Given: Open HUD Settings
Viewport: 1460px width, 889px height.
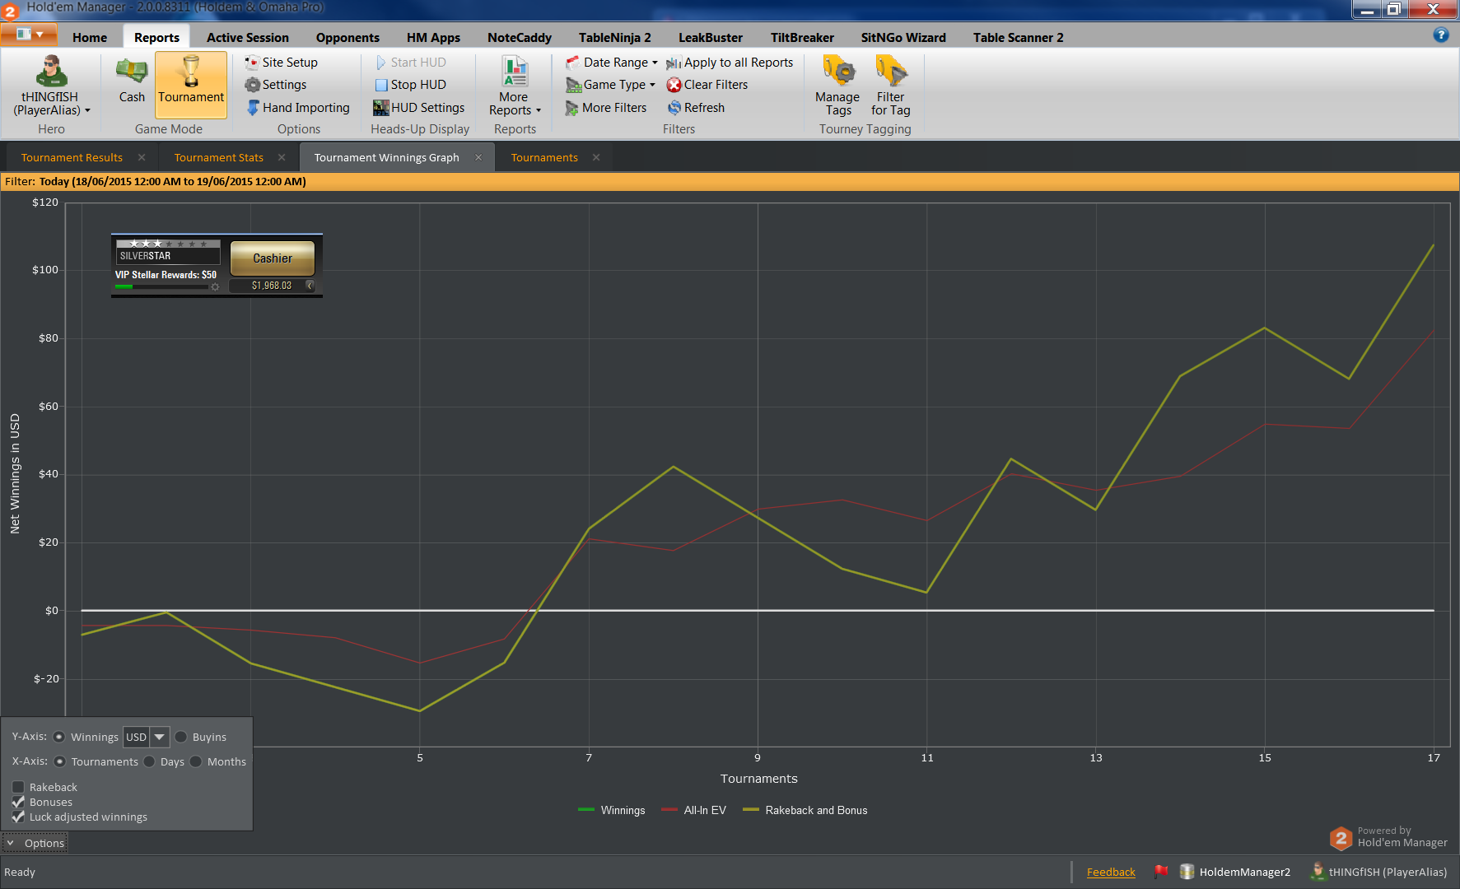Looking at the screenshot, I should pos(419,108).
